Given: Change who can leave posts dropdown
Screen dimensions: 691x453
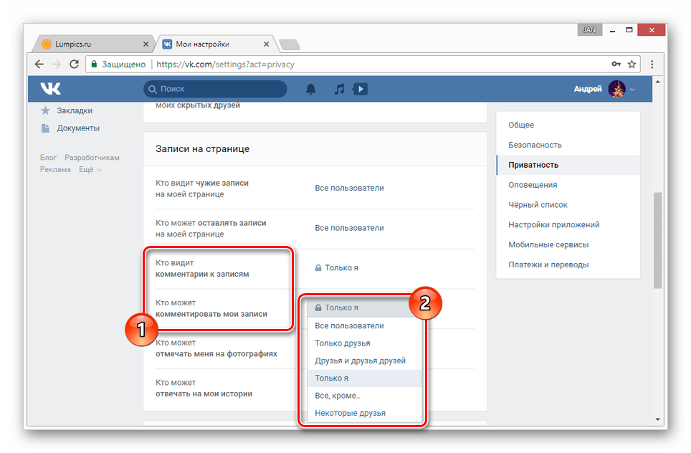Looking at the screenshot, I should (x=349, y=228).
